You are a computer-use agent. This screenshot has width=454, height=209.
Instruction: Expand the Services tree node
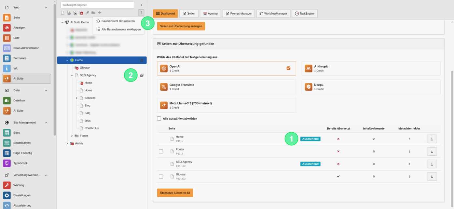point(77,98)
